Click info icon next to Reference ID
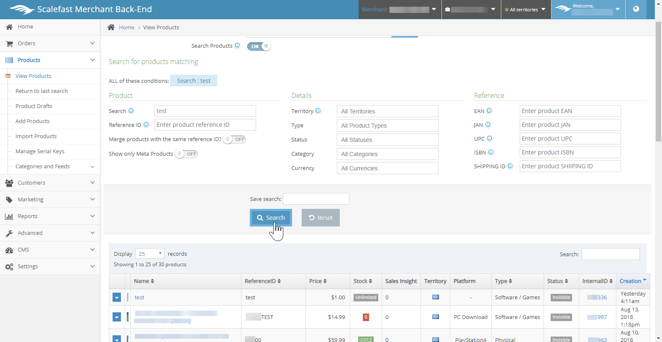This screenshot has width=662, height=342. coord(146,125)
